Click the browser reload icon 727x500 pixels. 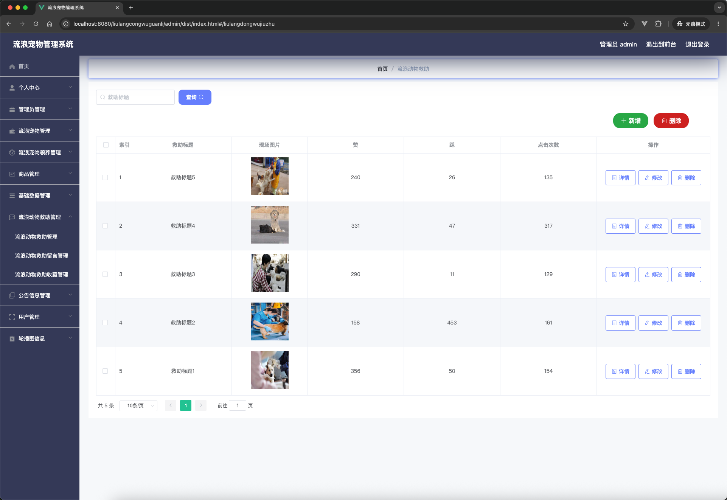[x=36, y=24]
